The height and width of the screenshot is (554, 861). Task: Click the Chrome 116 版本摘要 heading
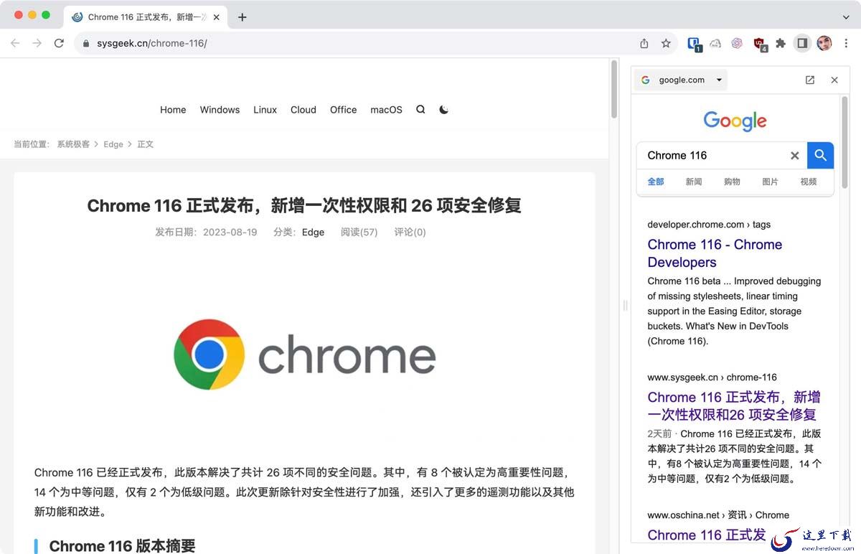point(122,546)
